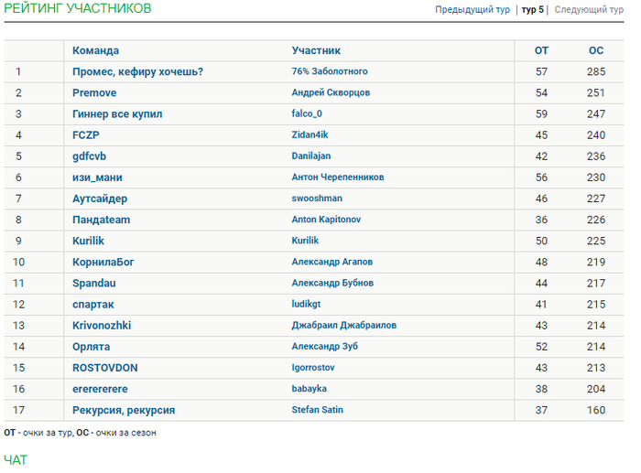Open the ROSTOVDON team page
Viewport: 641px width, 473px height.
coord(105,368)
